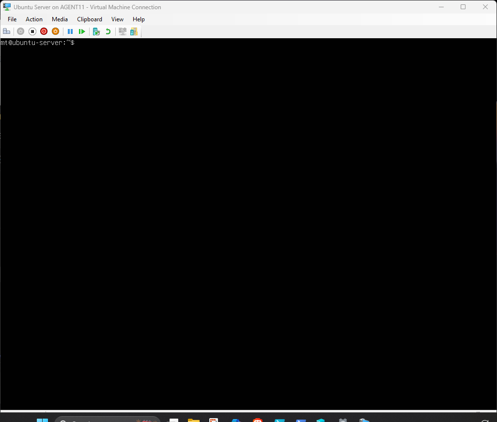The height and width of the screenshot is (422, 497).
Task: Send Ctrl+Alt+Delete using the toolbar icon
Action: pyautogui.click(x=7, y=31)
